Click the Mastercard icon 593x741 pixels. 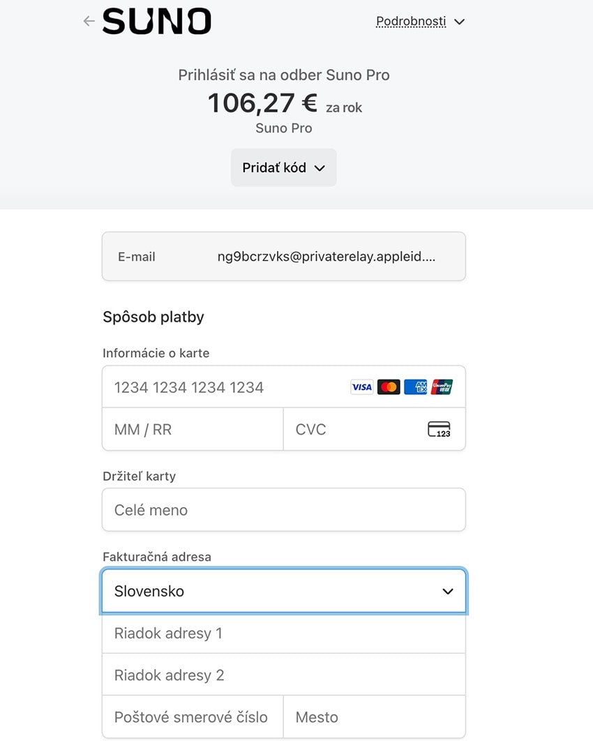point(389,387)
